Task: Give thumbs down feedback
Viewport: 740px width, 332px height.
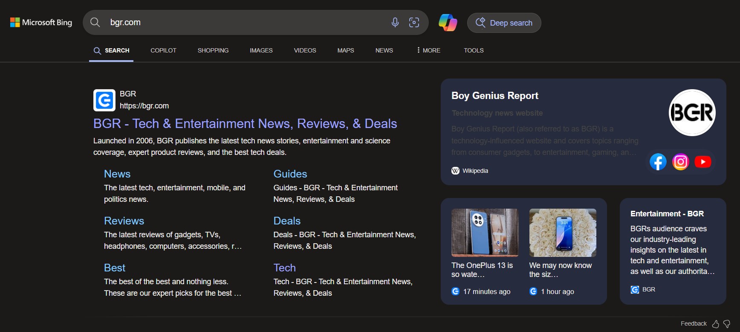Action: point(727,324)
